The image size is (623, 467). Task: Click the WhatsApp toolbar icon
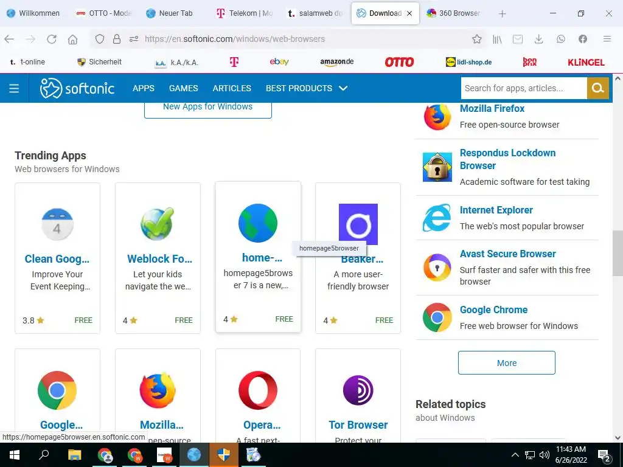pyautogui.click(x=560, y=39)
